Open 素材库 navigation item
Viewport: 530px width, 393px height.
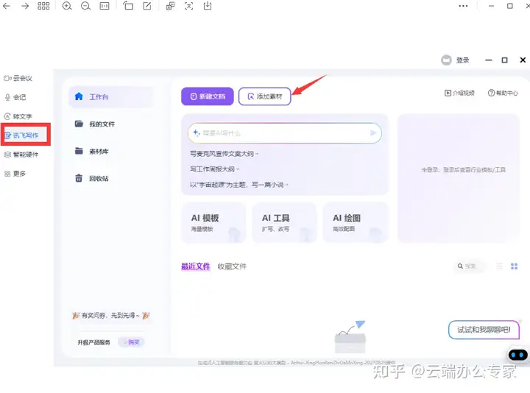pyautogui.click(x=91, y=151)
